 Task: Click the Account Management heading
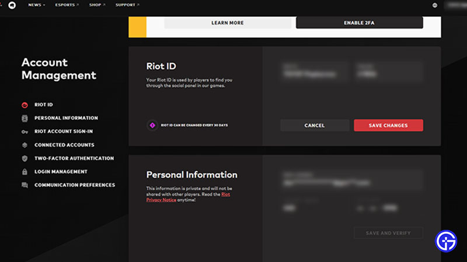pyautogui.click(x=59, y=69)
